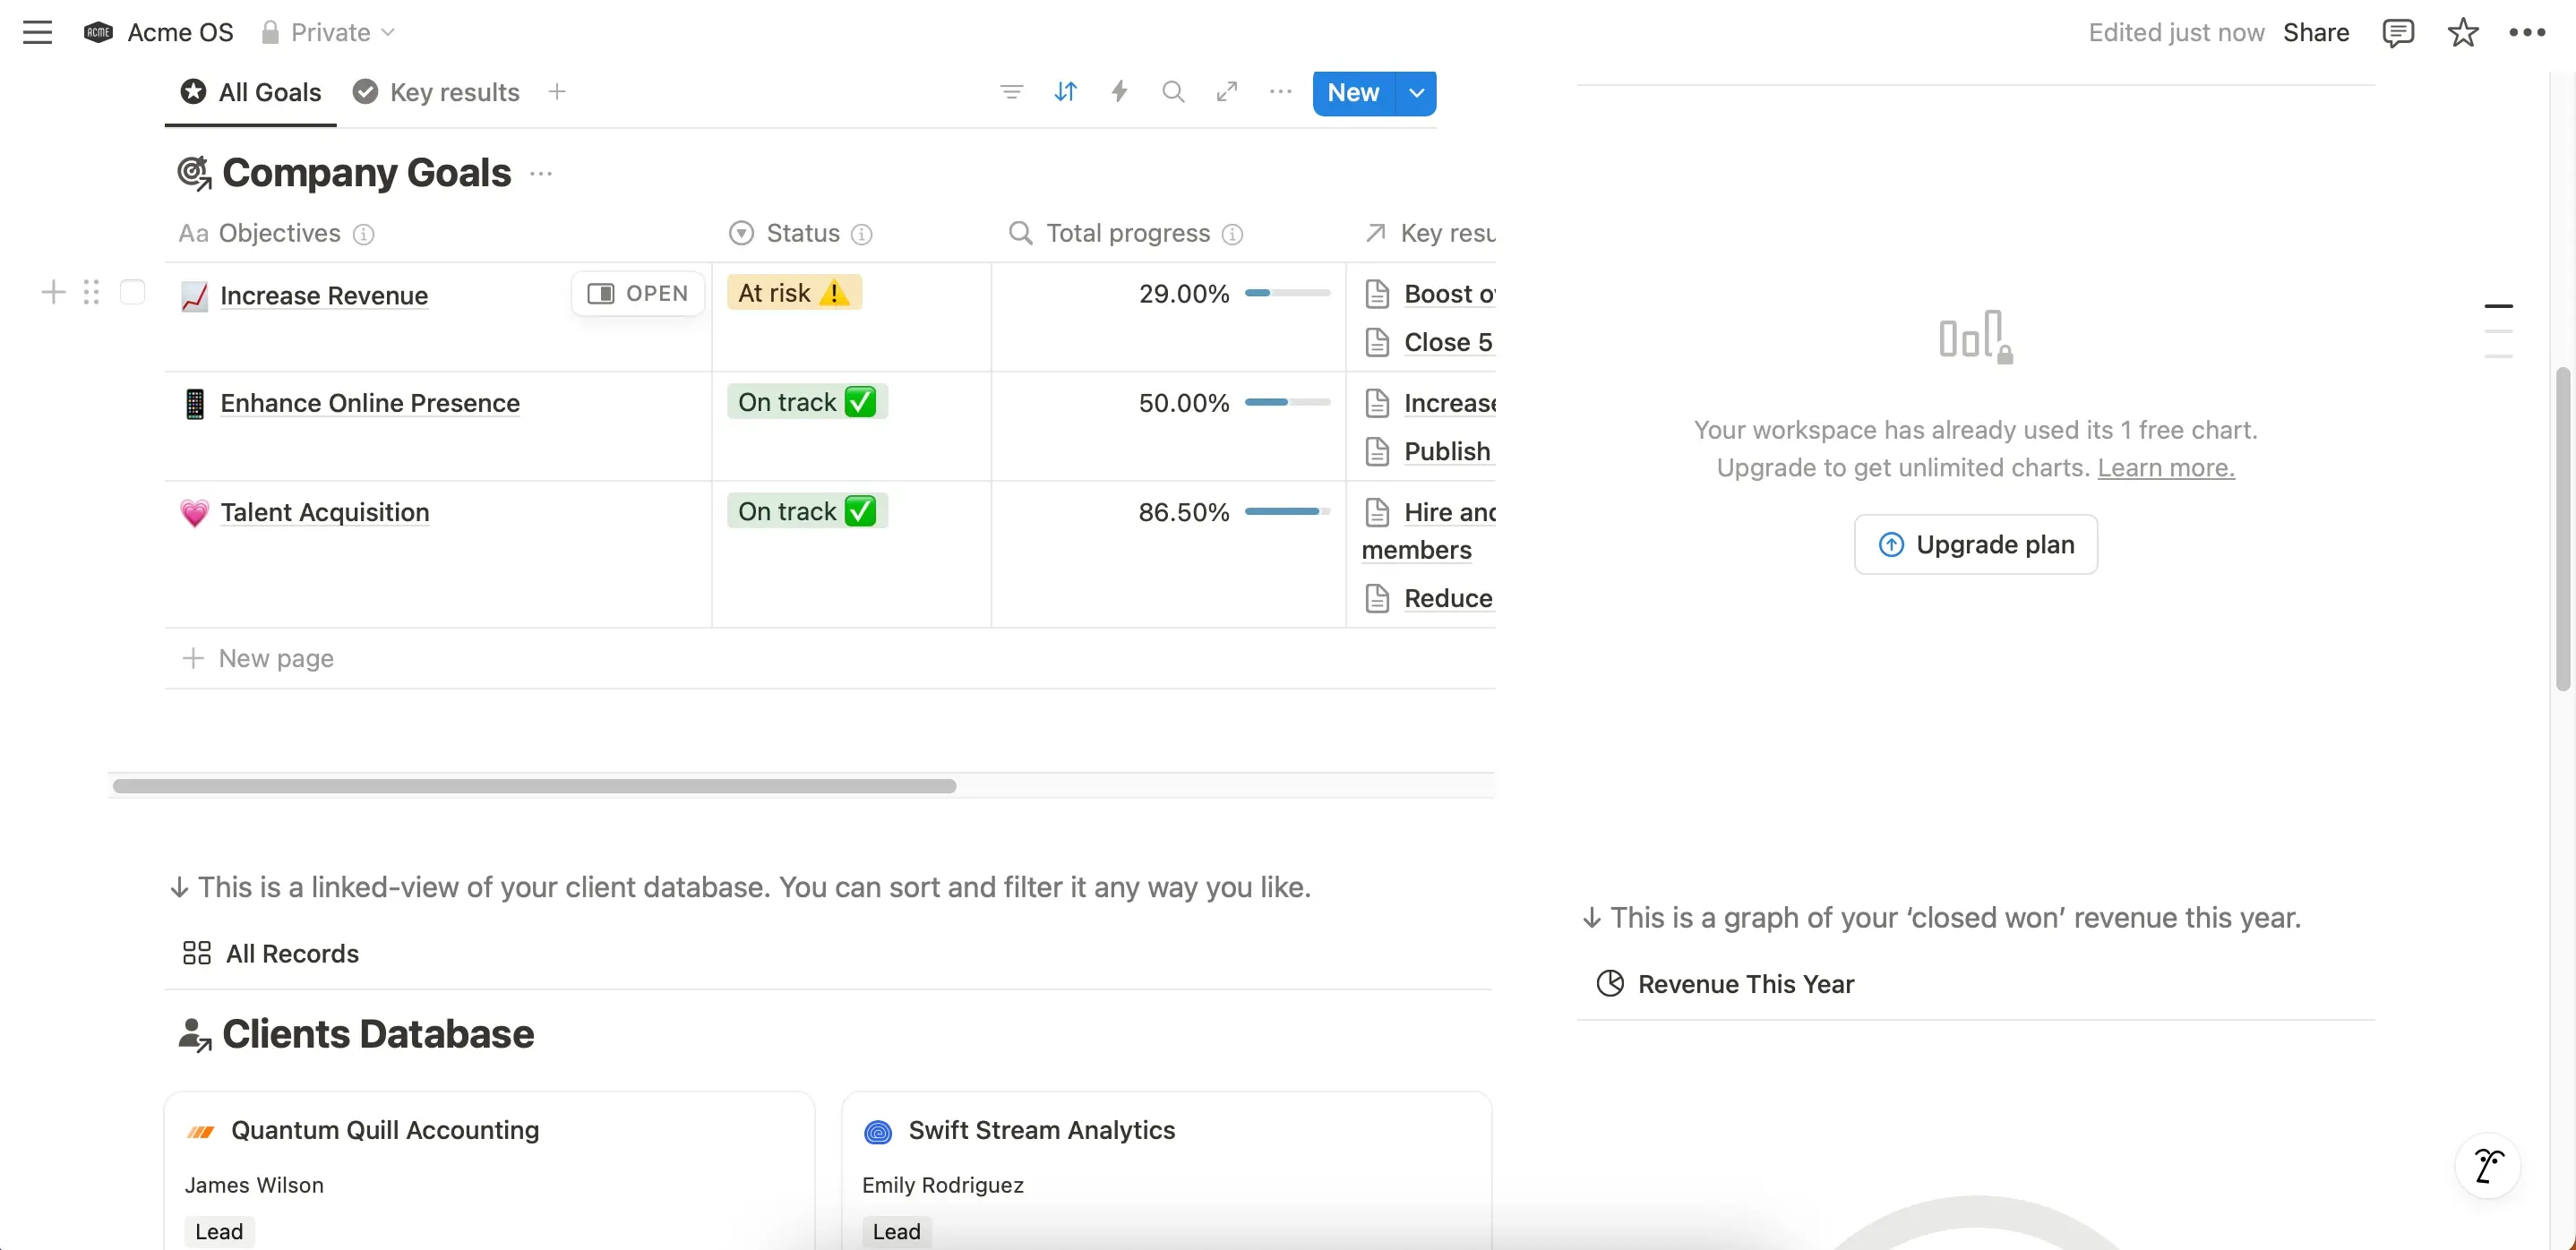Select the All Records view tab
The width and height of the screenshot is (2576, 1250).
click(x=271, y=954)
